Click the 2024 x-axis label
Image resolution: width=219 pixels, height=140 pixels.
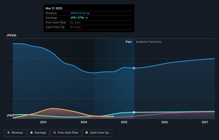[84, 122]
